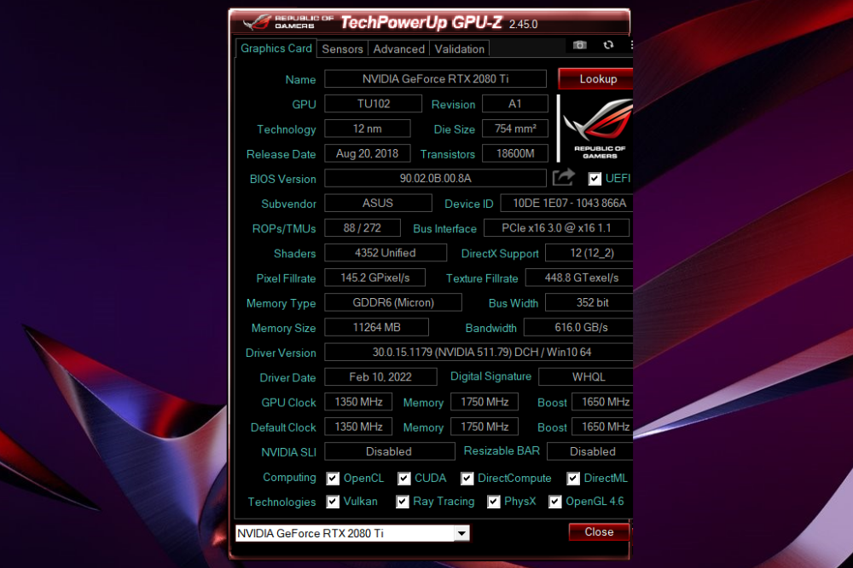This screenshot has height=568, width=853.
Task: Go to the Validation tab
Action: click(459, 49)
